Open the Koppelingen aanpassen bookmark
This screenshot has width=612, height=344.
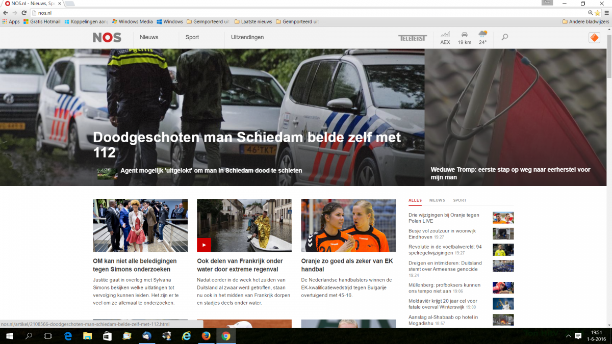pyautogui.click(x=86, y=21)
